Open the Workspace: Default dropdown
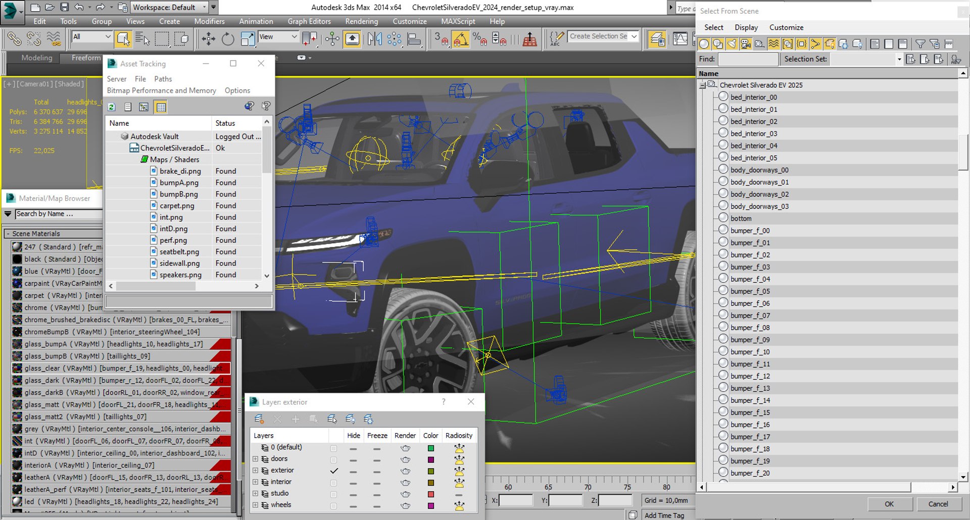The width and height of the screenshot is (970, 520). click(169, 7)
